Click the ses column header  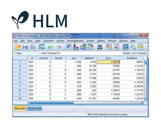[x=74, y=58]
